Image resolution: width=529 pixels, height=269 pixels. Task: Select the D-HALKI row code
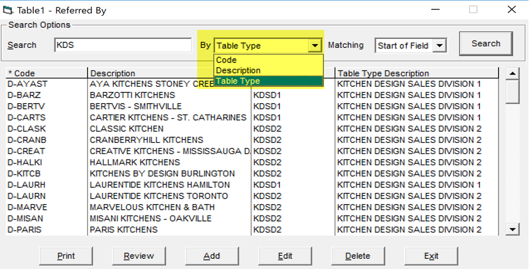(25, 162)
